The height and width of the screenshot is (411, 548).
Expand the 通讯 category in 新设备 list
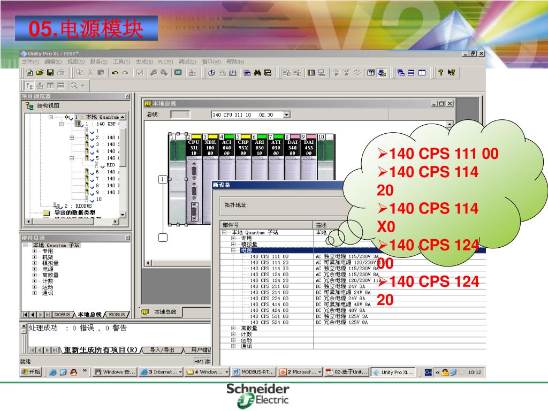point(233,346)
